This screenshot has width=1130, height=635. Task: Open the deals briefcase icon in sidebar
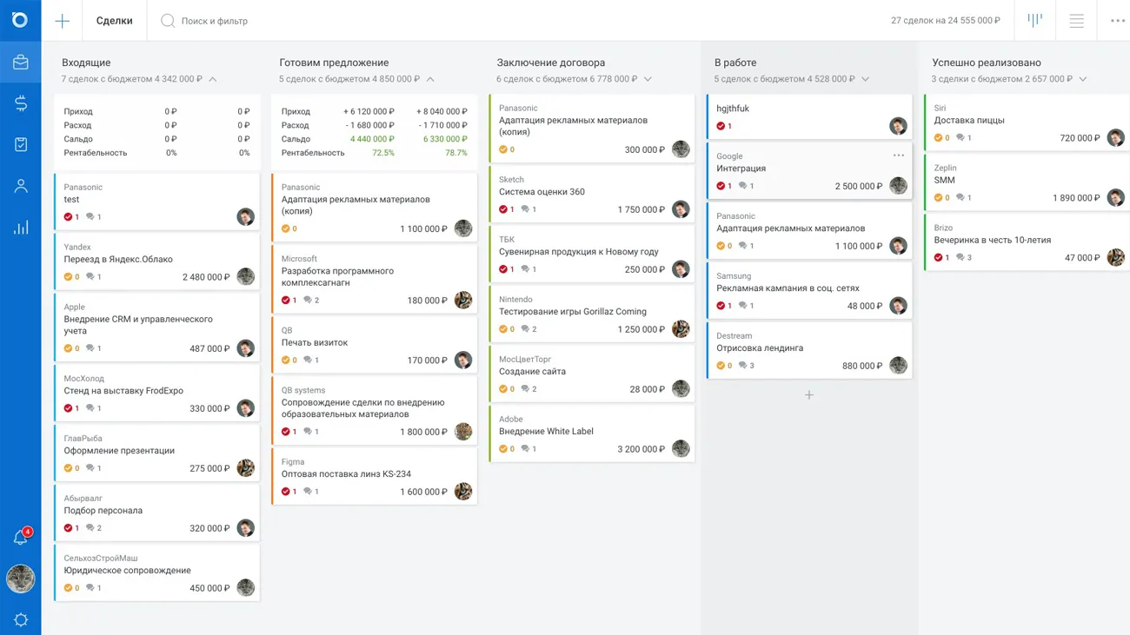[20, 63]
